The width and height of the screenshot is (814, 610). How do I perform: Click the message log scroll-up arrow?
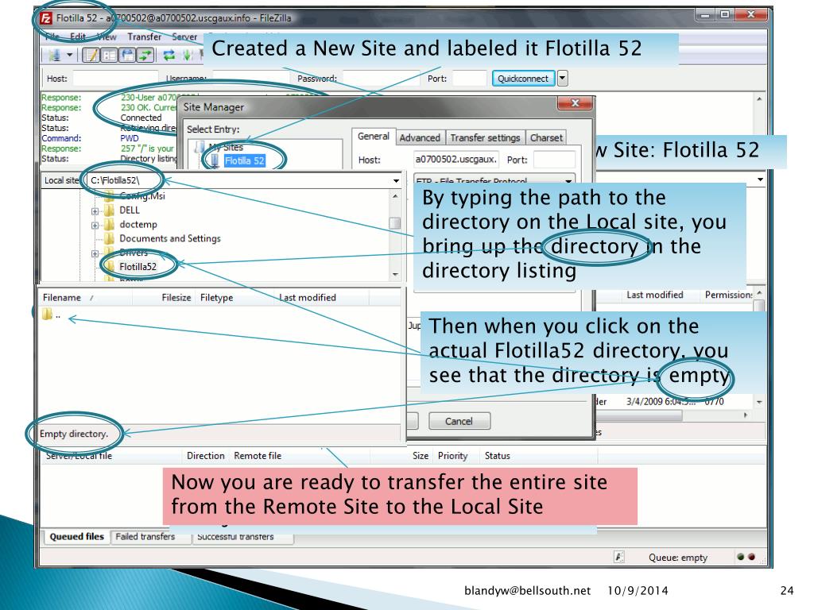[x=759, y=99]
